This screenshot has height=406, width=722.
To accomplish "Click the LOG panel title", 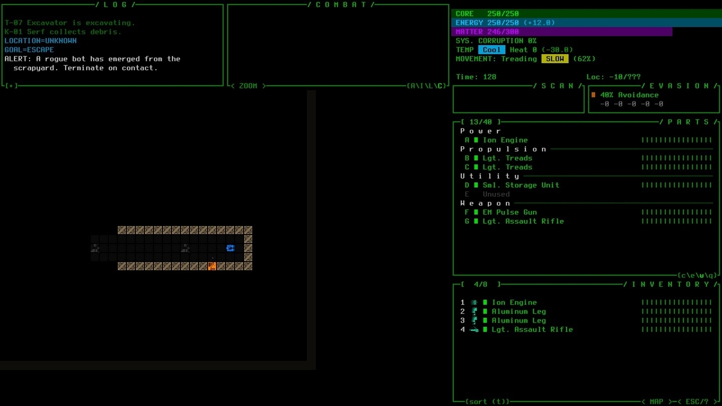I will point(115,5).
